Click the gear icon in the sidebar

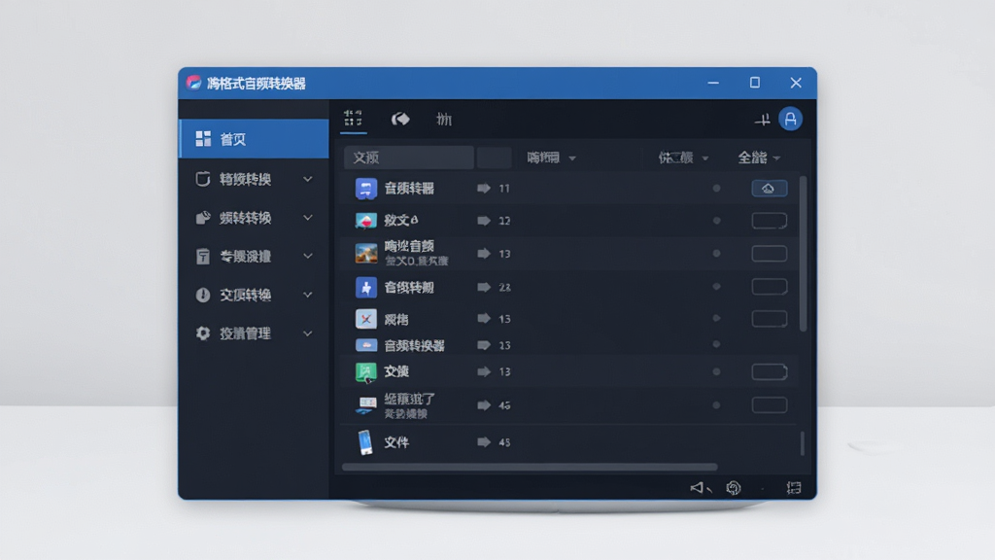[203, 333]
